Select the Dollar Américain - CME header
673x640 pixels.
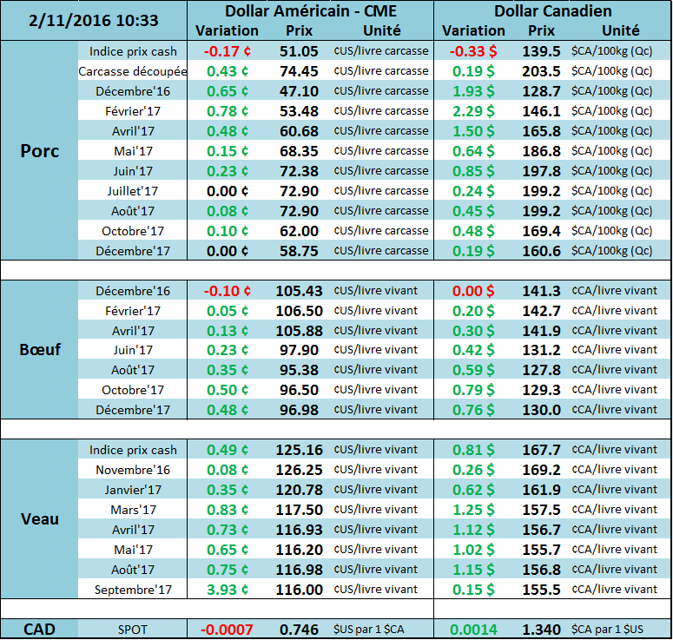click(310, 11)
